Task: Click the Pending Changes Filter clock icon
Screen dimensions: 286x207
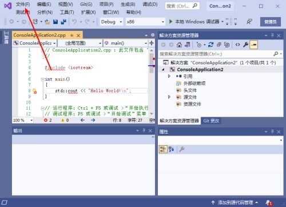Action: click(199, 45)
